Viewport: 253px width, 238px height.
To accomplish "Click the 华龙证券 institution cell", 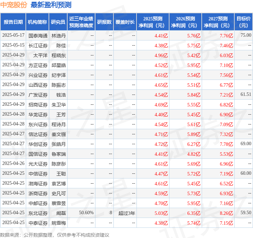I will pos(38,115).
